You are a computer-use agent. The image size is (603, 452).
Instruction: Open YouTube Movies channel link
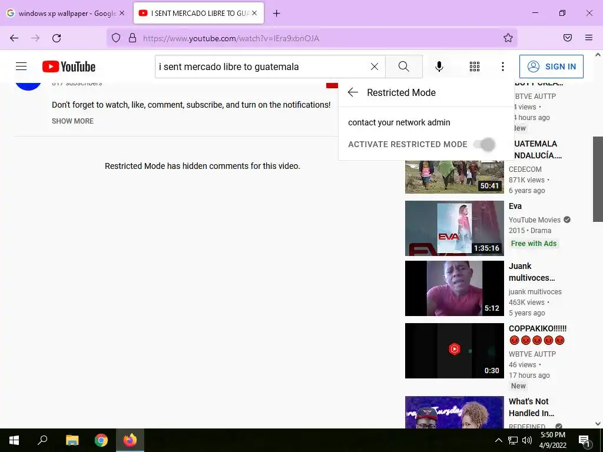[x=535, y=220]
